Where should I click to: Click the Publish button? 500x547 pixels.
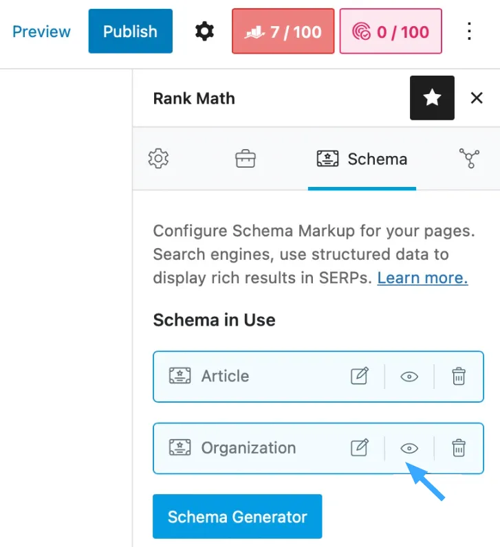(x=130, y=32)
